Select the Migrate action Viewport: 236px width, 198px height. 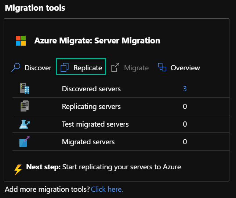pyautogui.click(x=130, y=68)
